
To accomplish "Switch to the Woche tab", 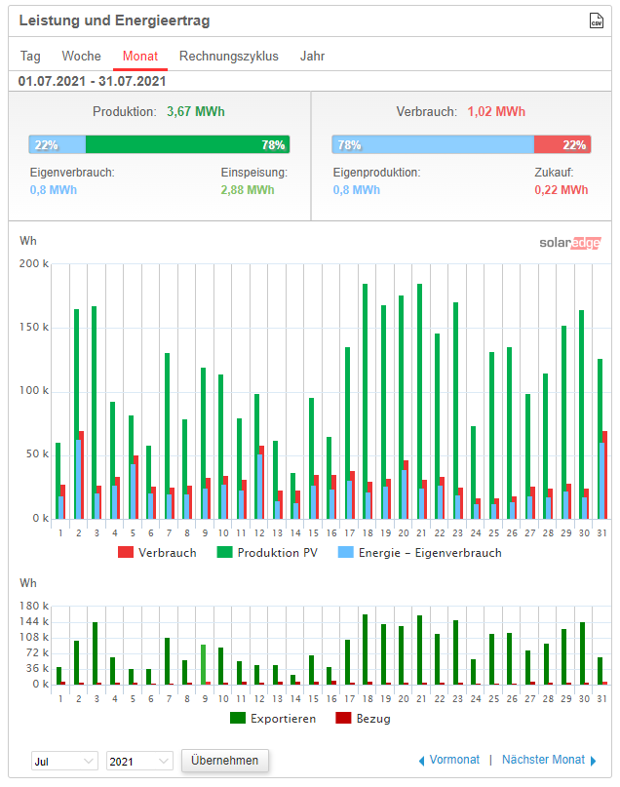I will 81,57.
